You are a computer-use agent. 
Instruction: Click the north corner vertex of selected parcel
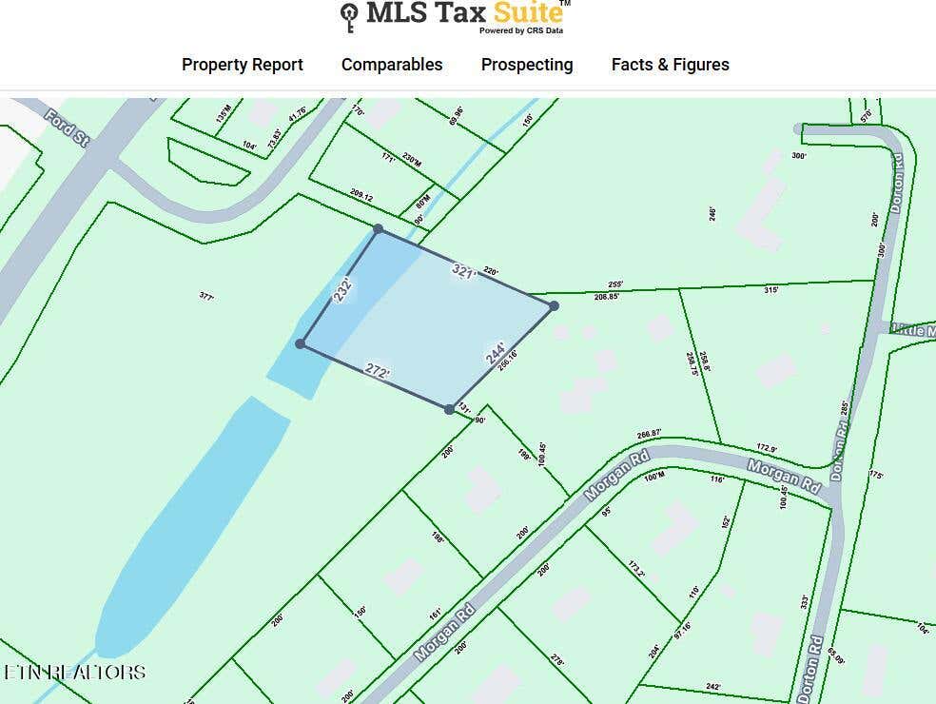[378, 228]
